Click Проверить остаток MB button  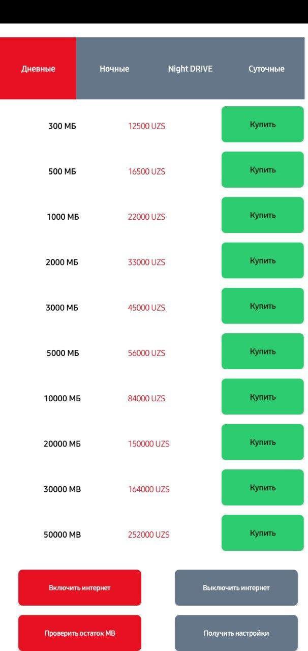[x=80, y=633]
